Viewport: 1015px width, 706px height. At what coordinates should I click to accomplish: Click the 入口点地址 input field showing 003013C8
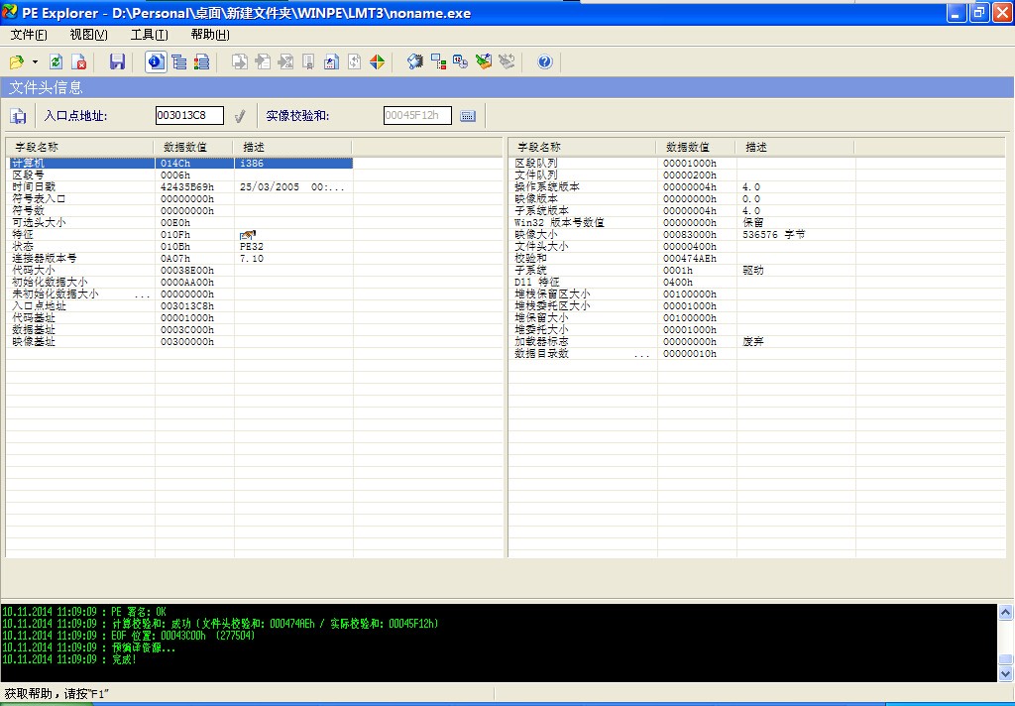coord(189,115)
